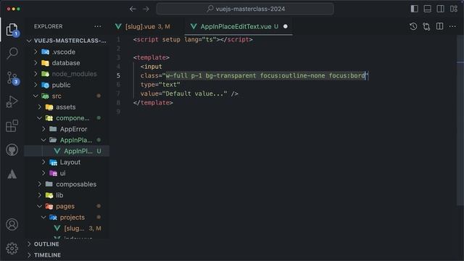This screenshot has width=464, height=261.
Task: Open the Search view in activity bar
Action: (12, 53)
